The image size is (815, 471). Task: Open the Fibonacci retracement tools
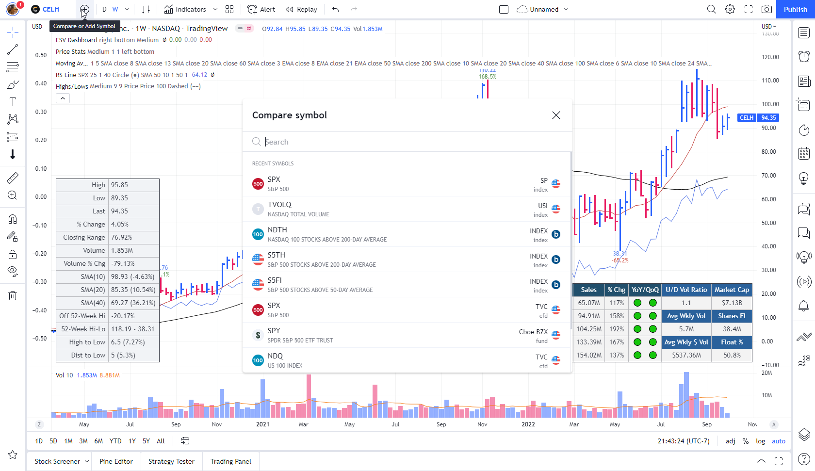pyautogui.click(x=13, y=67)
